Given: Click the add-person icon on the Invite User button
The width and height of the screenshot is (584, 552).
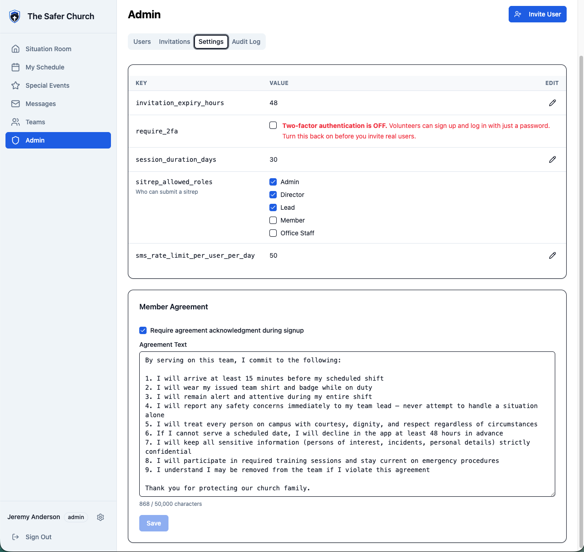Looking at the screenshot, I should pos(518,14).
